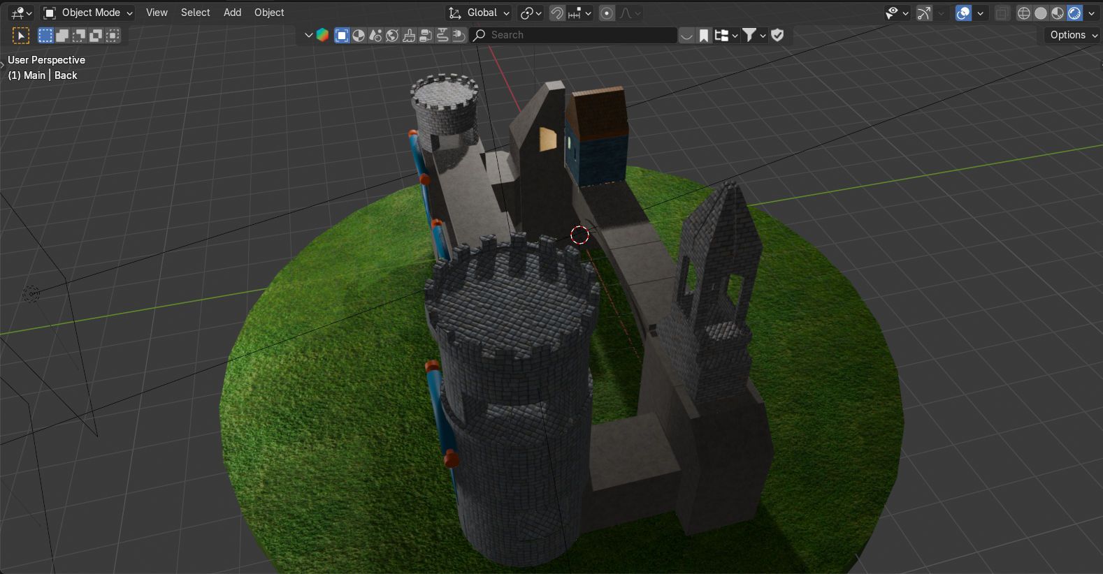Toggle X-ray display
The height and width of the screenshot is (574, 1103).
[1002, 13]
